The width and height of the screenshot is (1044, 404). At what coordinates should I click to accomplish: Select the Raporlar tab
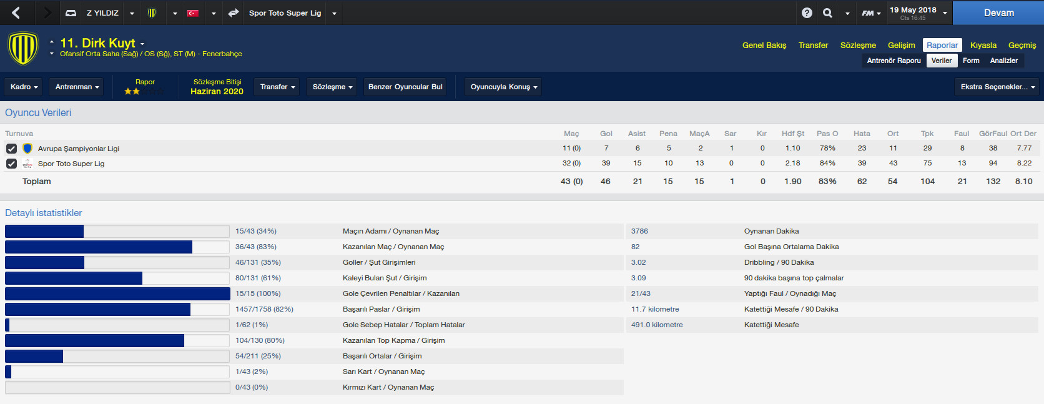pyautogui.click(x=942, y=45)
